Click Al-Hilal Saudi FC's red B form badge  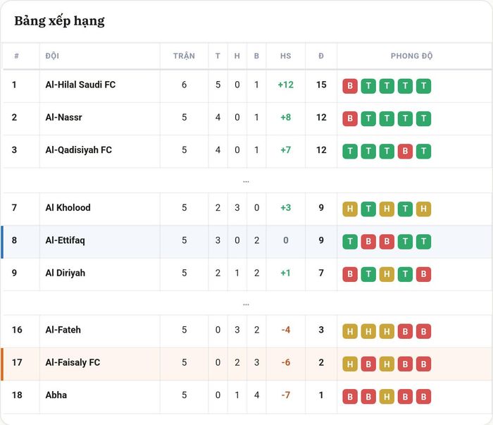click(x=350, y=86)
